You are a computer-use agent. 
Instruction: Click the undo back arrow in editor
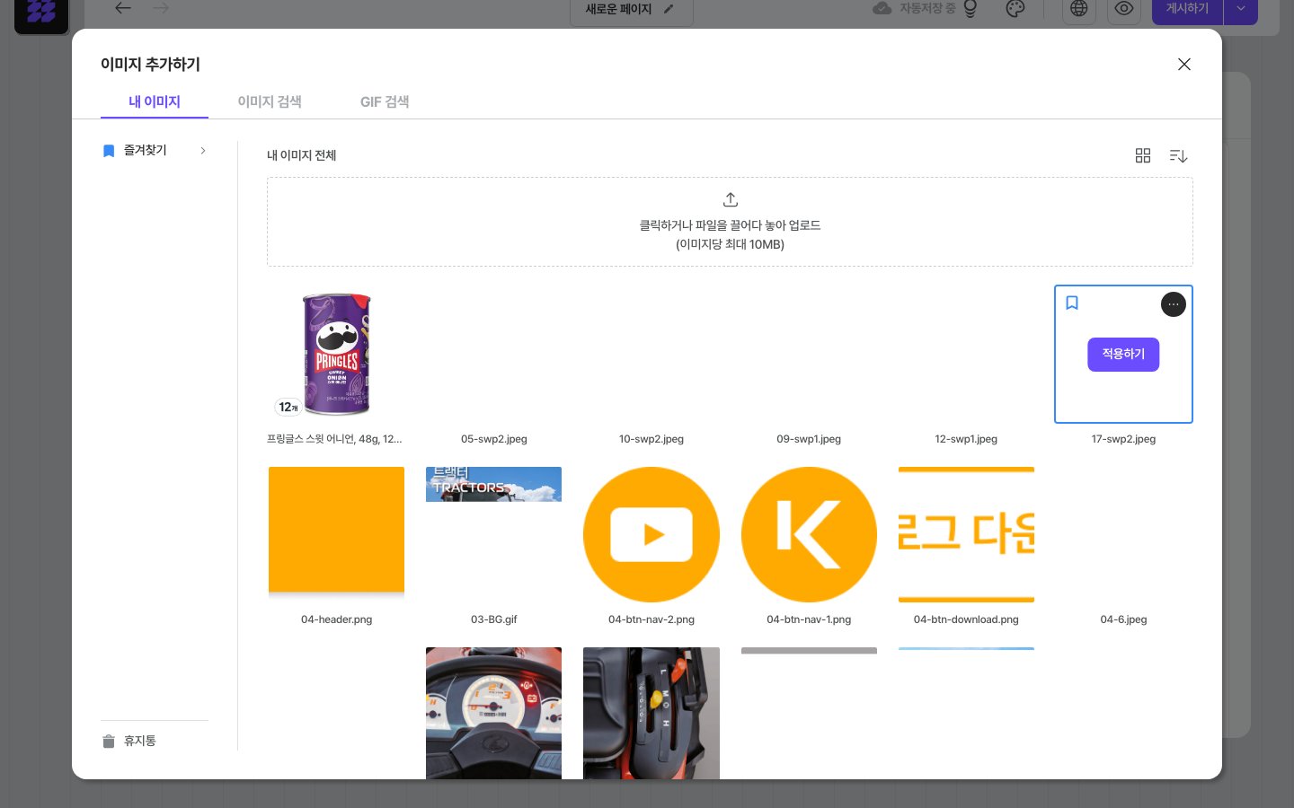(123, 8)
